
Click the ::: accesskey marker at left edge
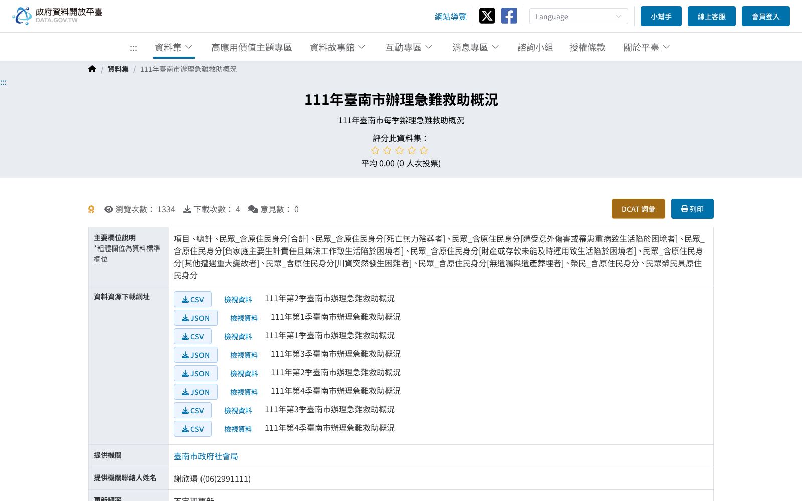coord(3,83)
